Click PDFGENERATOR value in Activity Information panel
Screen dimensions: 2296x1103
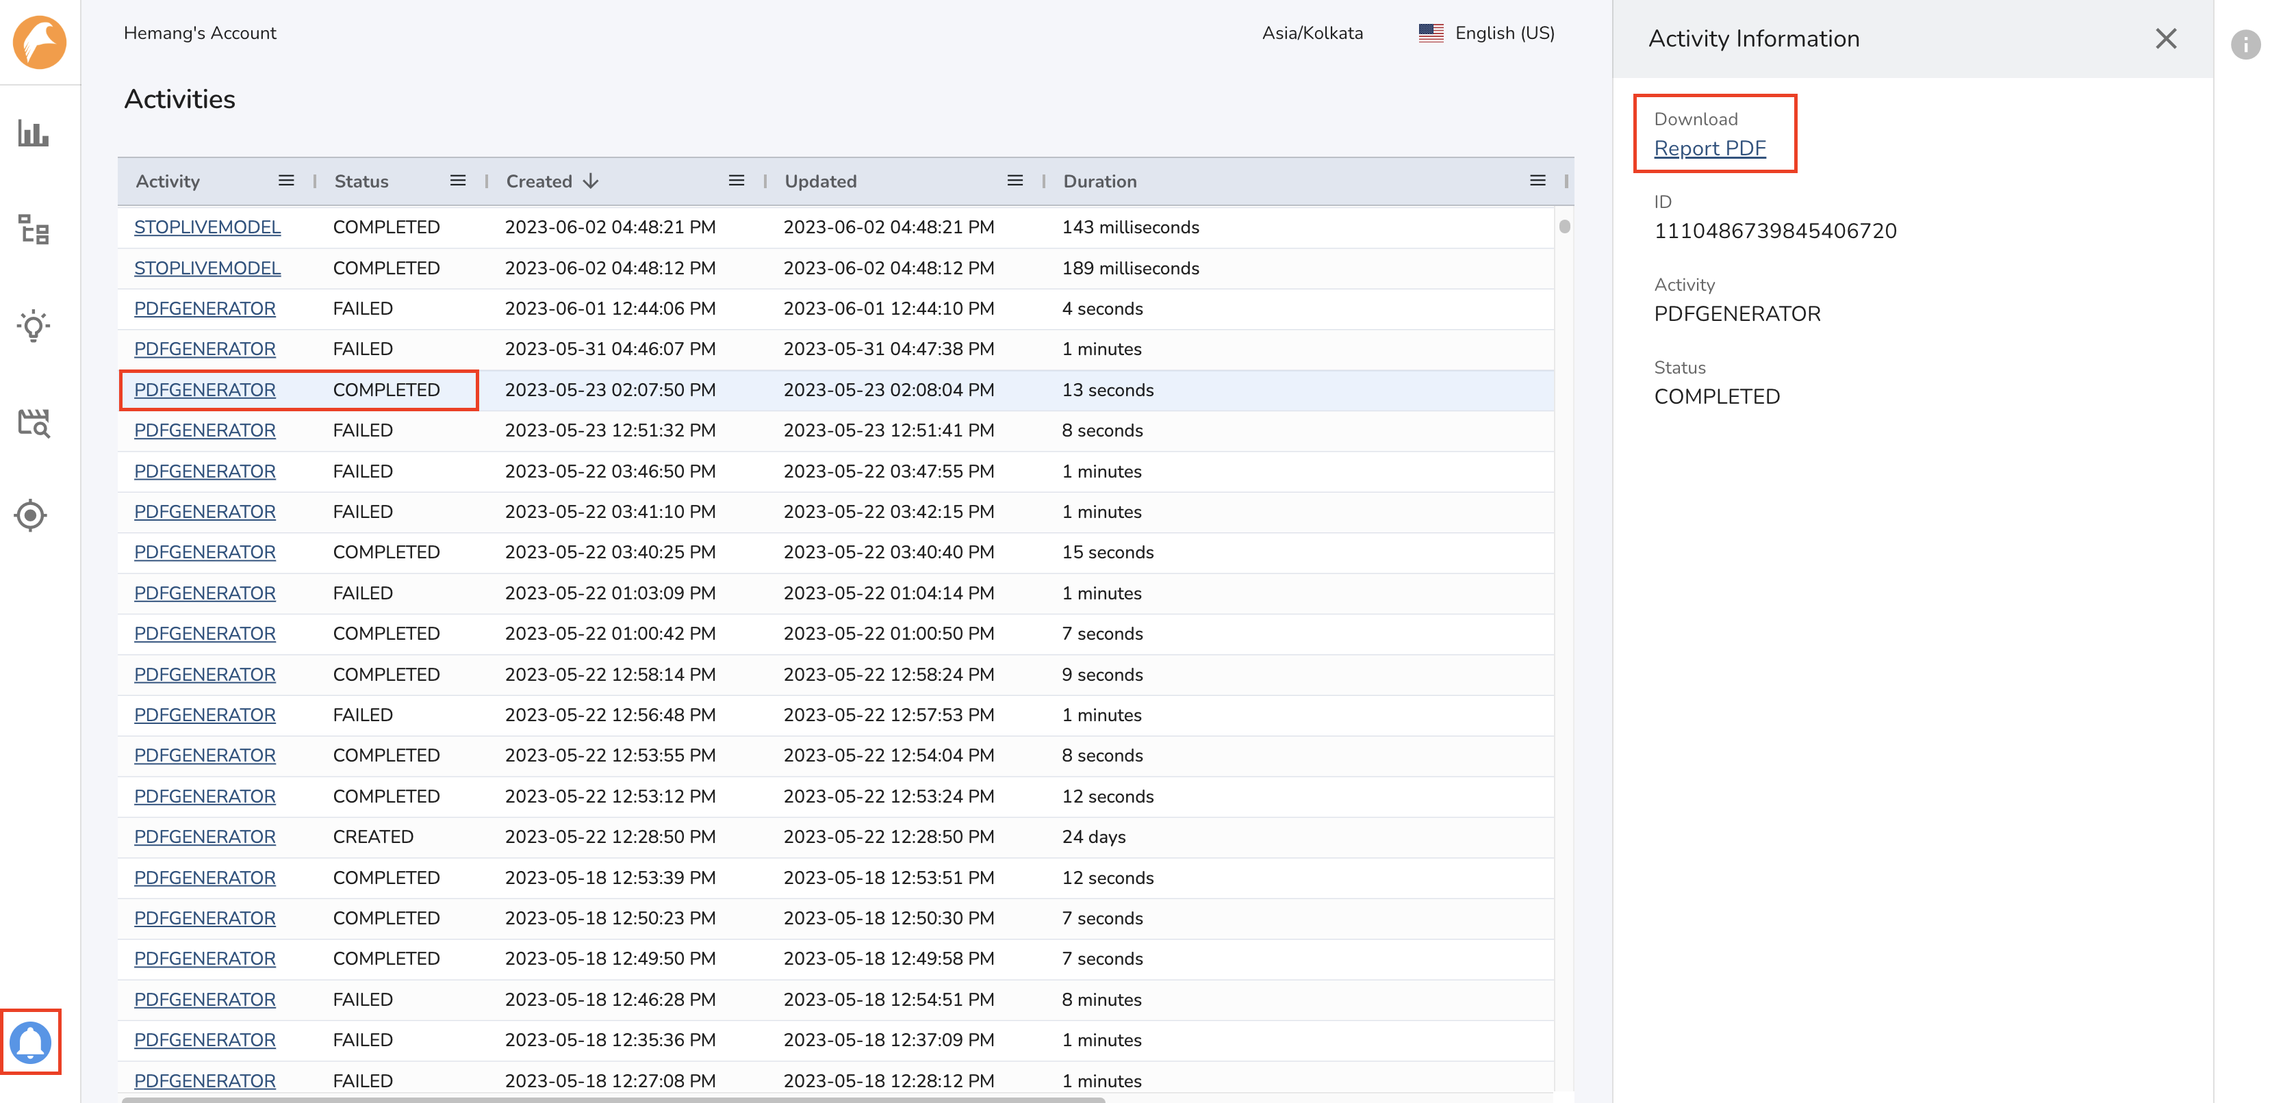pos(1737,313)
